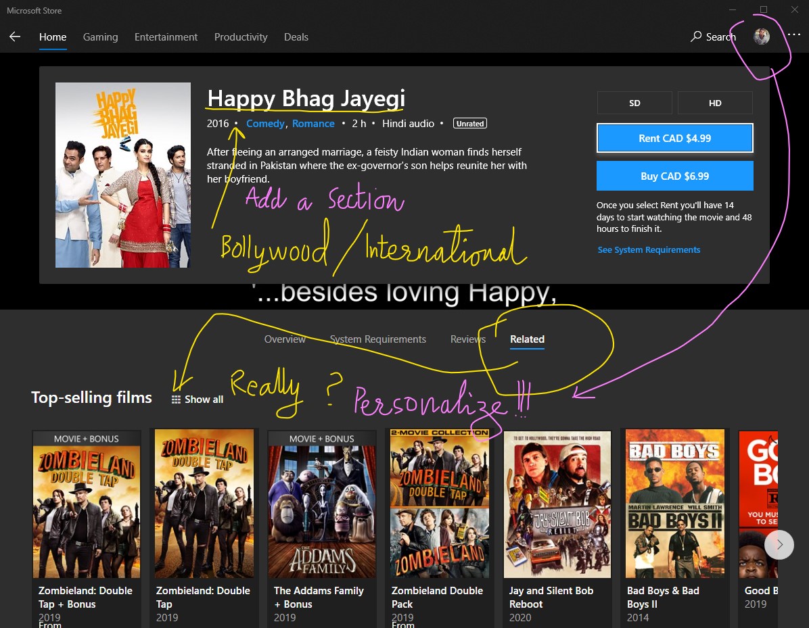Open Zombieland: Double Tap + Bonus poster
Screen dimensions: 809x628
[87, 504]
